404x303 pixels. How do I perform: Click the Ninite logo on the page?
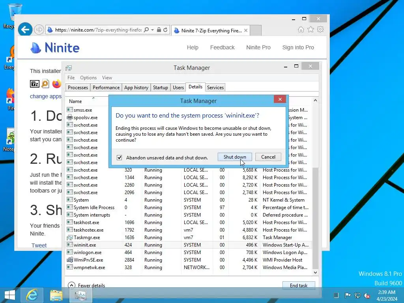(55, 48)
